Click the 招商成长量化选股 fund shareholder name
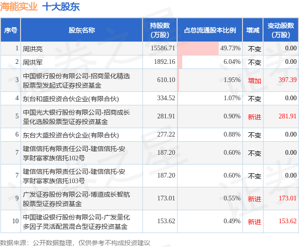This screenshot has height=247, width=299. tap(76, 117)
